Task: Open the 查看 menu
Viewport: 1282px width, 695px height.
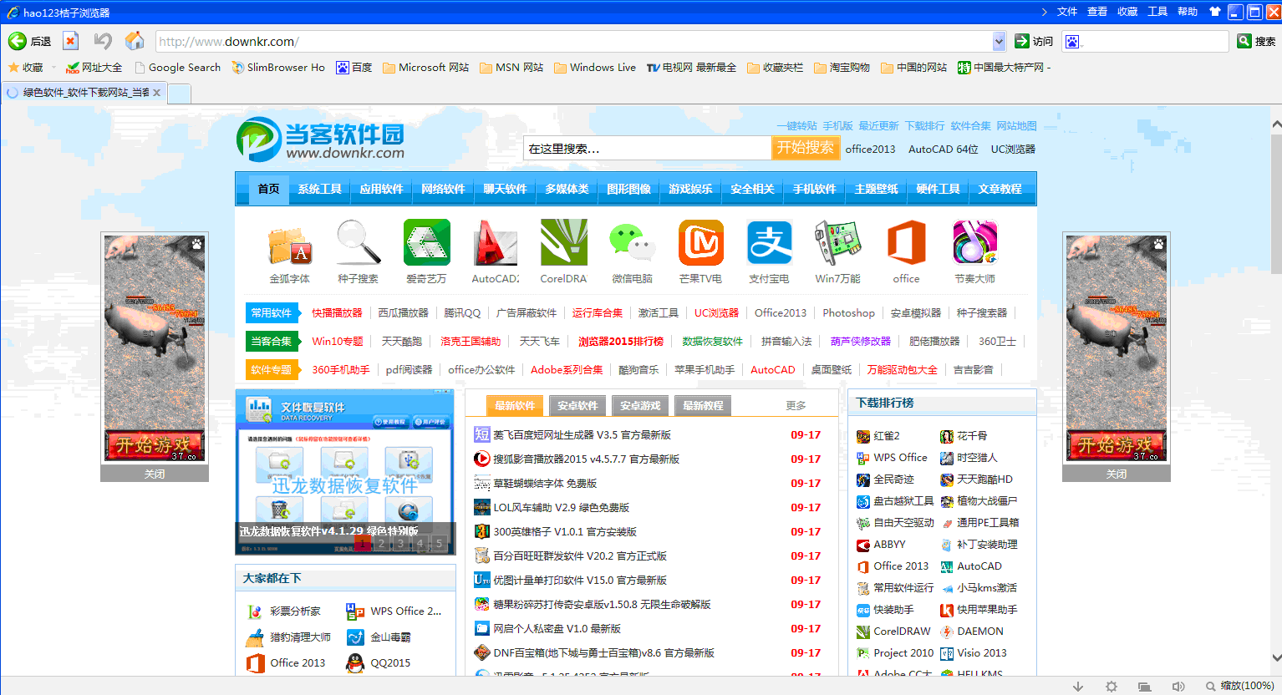Action: click(x=1097, y=12)
